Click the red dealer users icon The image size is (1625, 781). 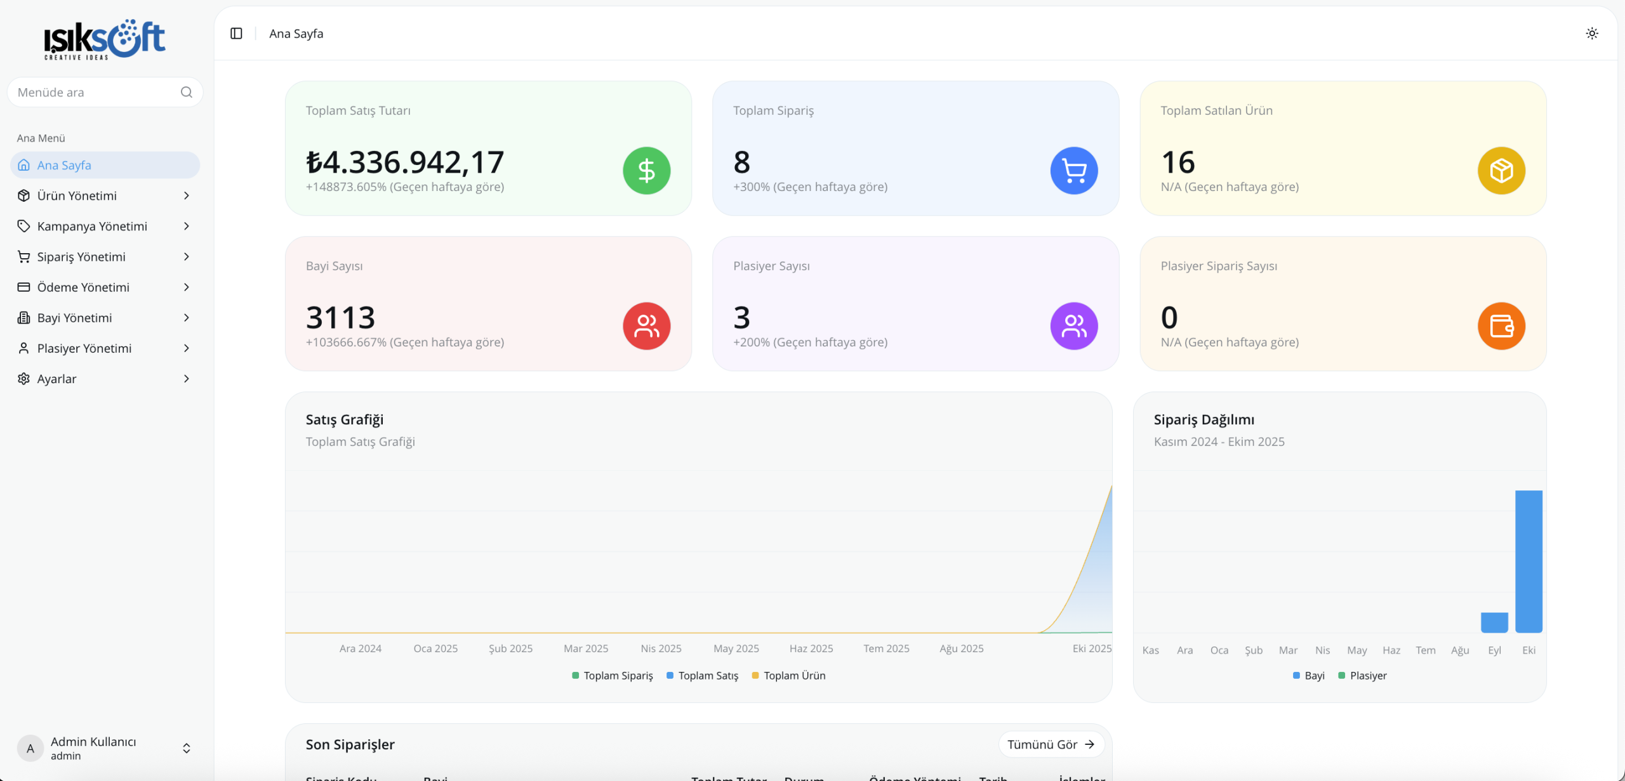point(646,326)
